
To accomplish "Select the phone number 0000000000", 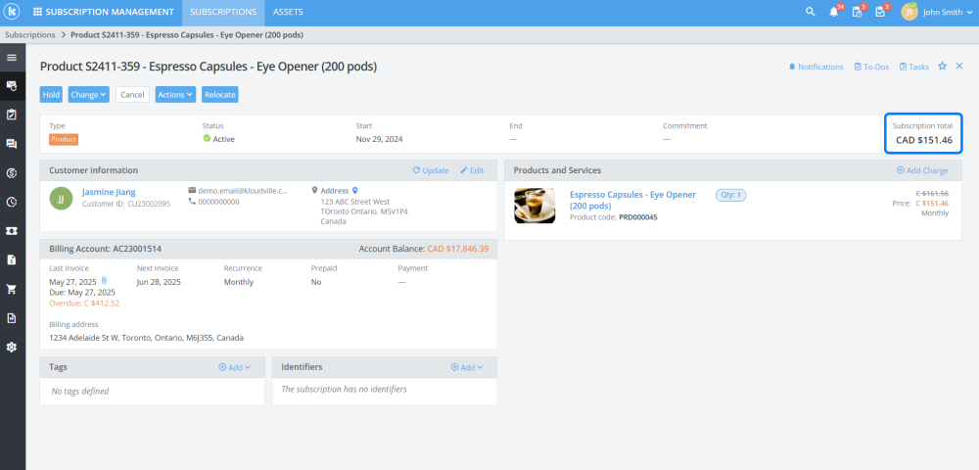I will (x=218, y=202).
